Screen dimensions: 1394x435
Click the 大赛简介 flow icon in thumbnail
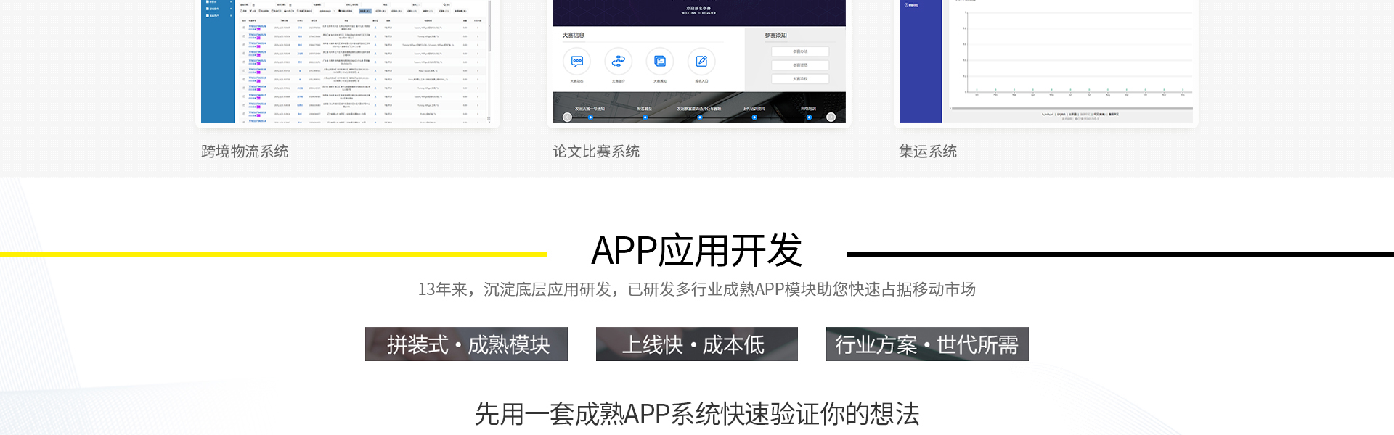tap(619, 62)
